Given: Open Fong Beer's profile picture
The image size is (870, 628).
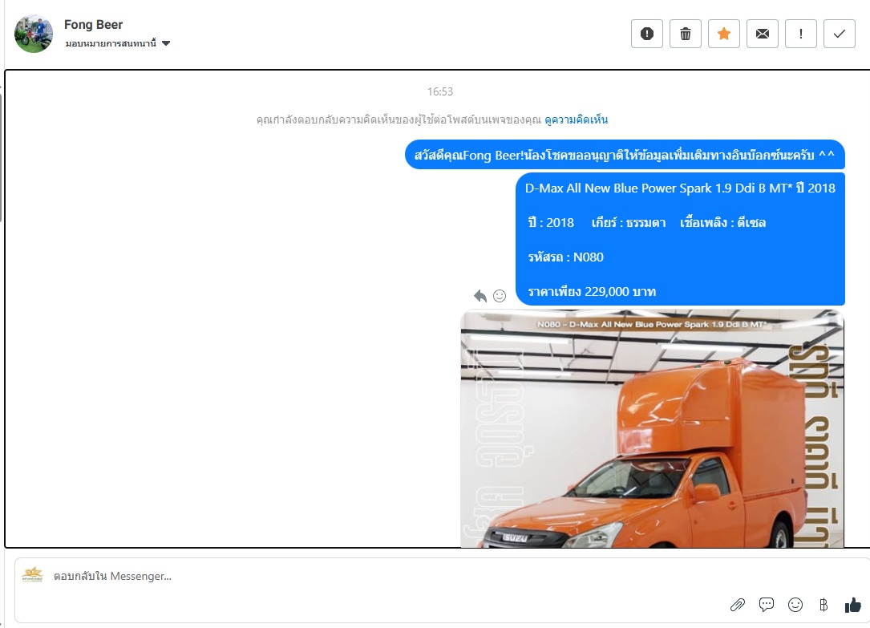Looking at the screenshot, I should click(34, 34).
